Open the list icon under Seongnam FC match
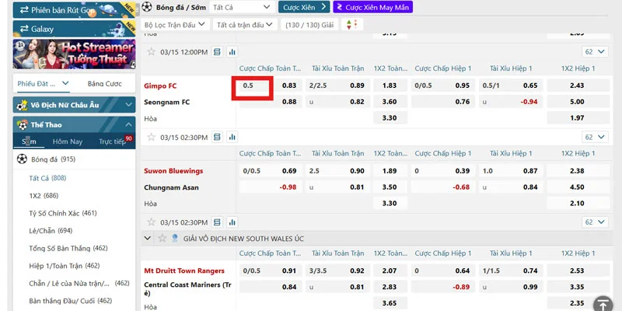The height and width of the screenshot is (311, 622). pos(217,138)
